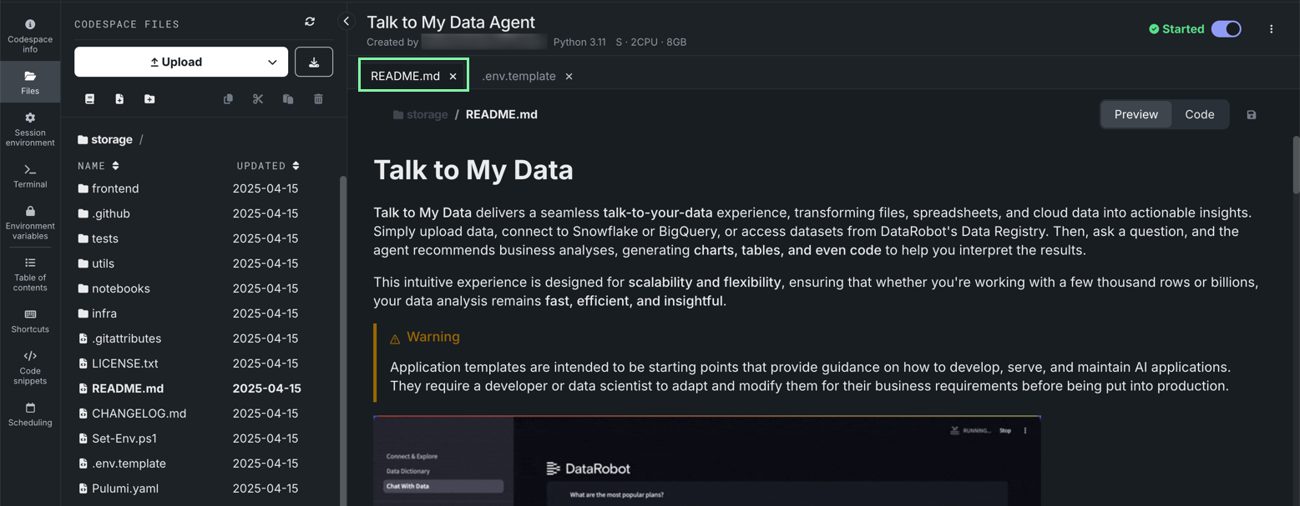Open the Terminal sidebar panel
1300x506 pixels.
click(x=30, y=176)
